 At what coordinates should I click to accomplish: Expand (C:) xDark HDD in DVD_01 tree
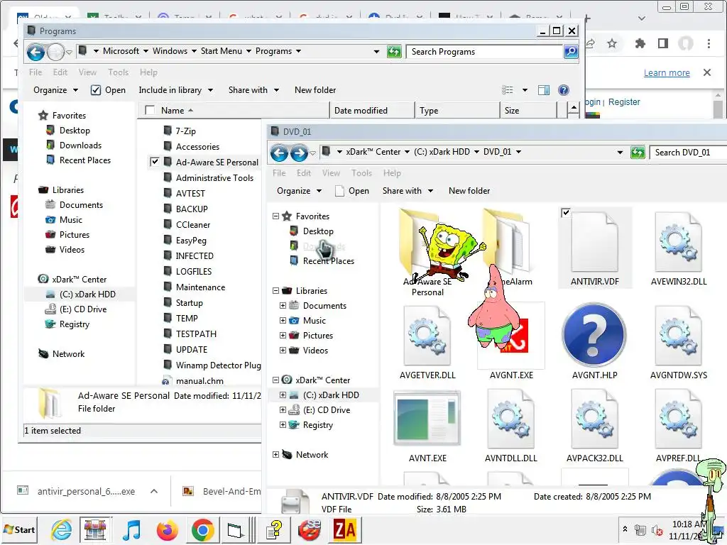pyautogui.click(x=283, y=395)
